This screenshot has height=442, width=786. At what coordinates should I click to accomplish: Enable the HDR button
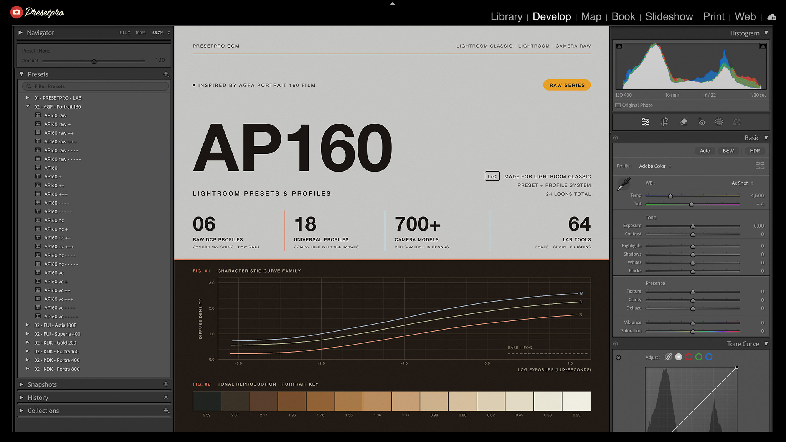[x=755, y=151]
